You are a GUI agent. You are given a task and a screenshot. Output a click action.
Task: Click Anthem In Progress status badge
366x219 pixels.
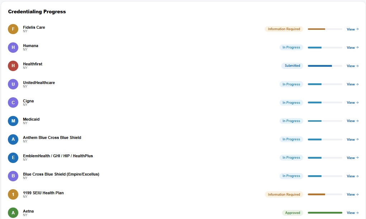291,139
